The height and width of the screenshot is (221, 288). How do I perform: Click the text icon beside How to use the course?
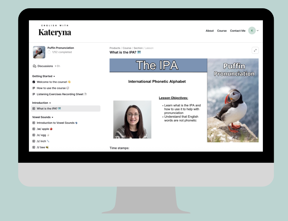point(34,88)
